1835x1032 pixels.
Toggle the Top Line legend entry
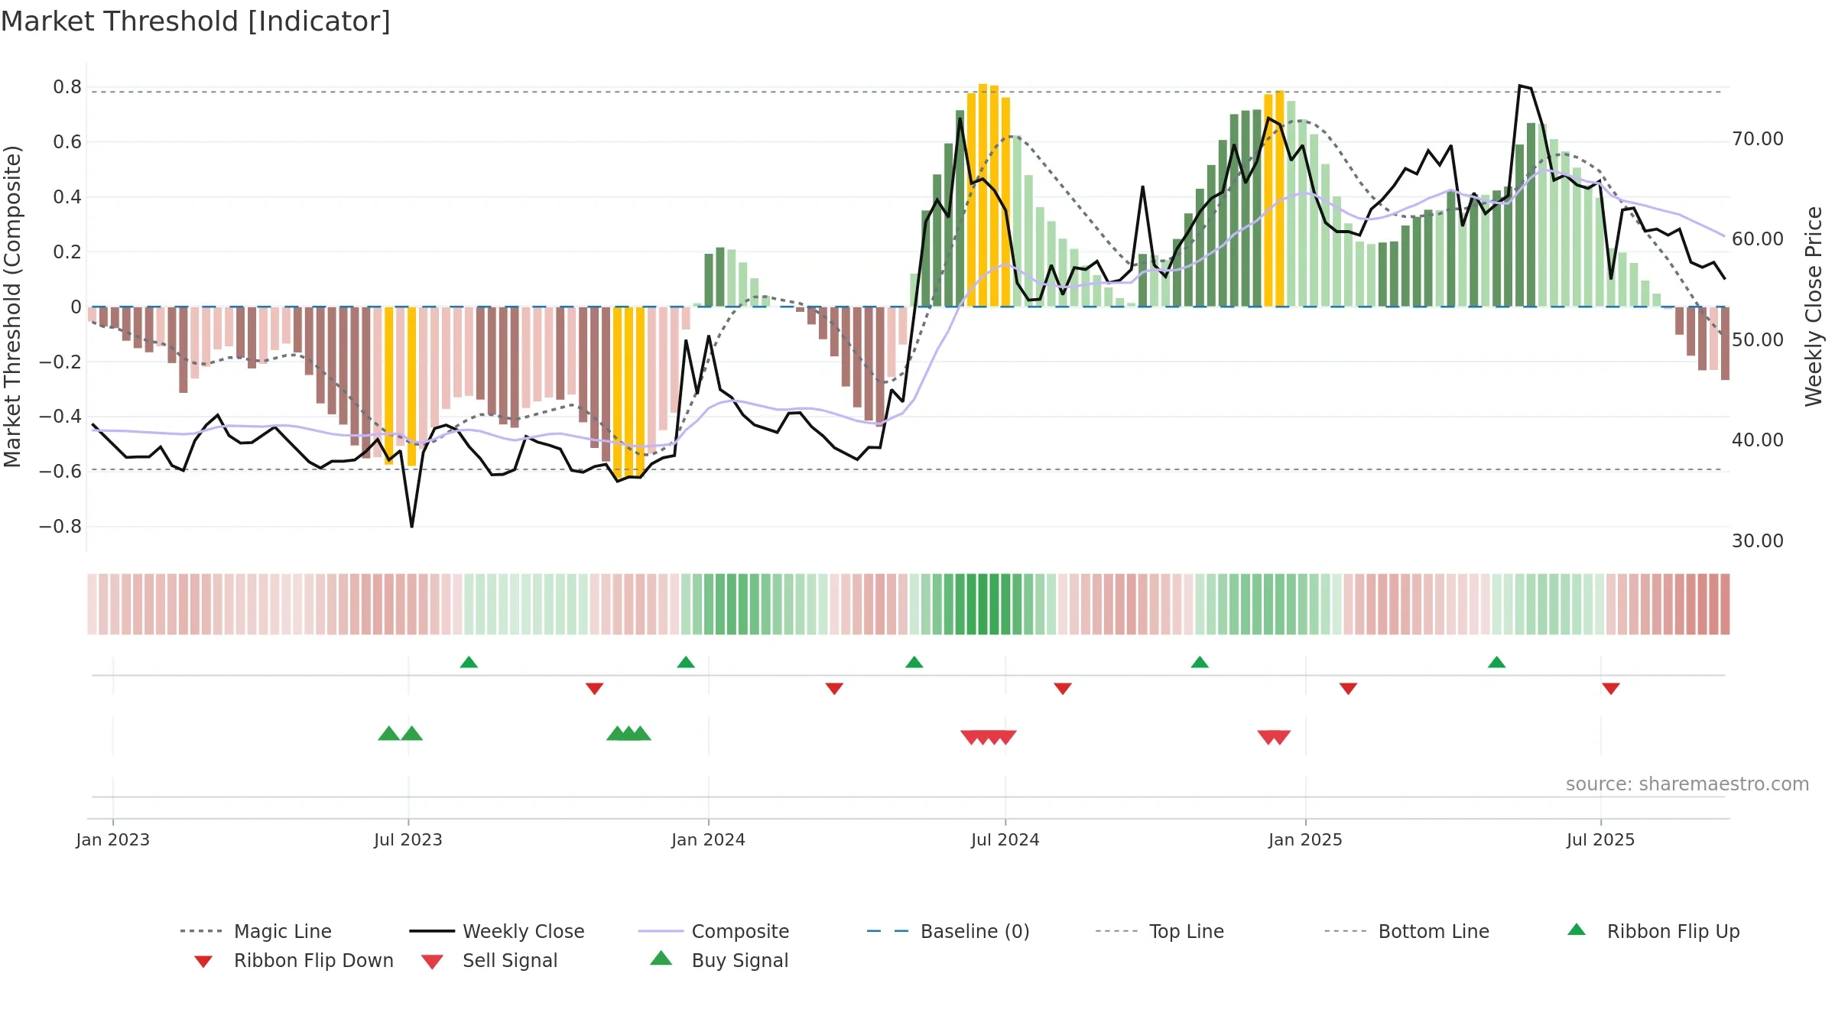coord(1159,931)
